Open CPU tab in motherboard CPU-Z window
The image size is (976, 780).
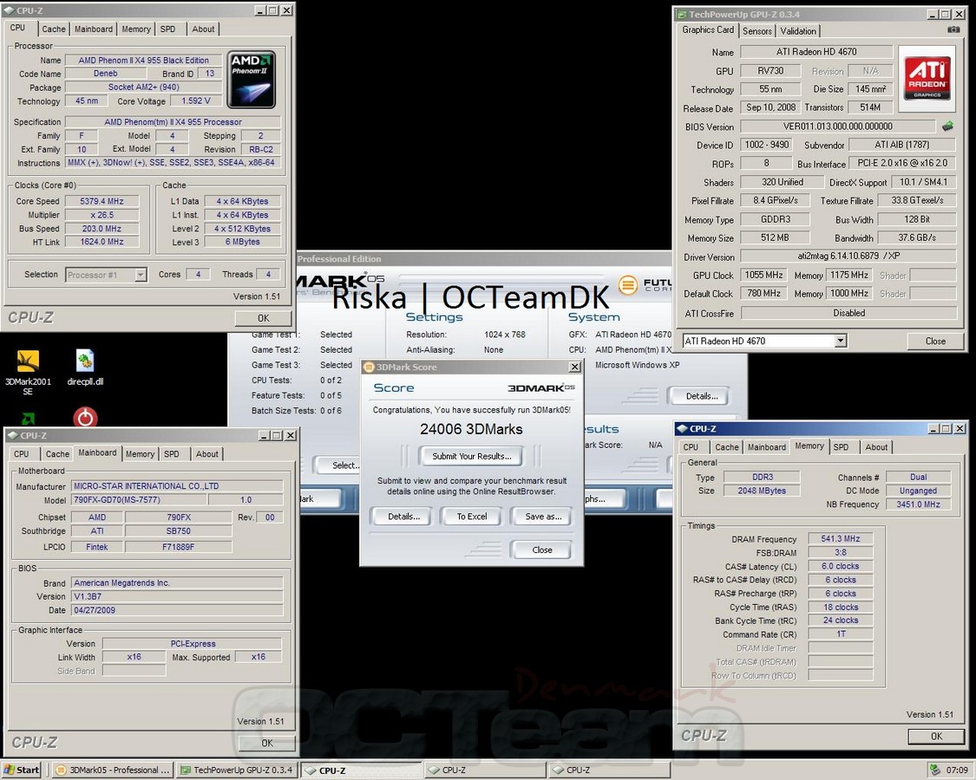(x=22, y=454)
